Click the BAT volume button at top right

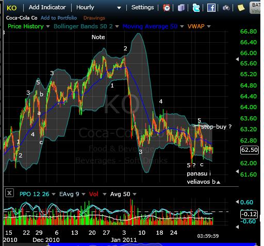[255, 8]
